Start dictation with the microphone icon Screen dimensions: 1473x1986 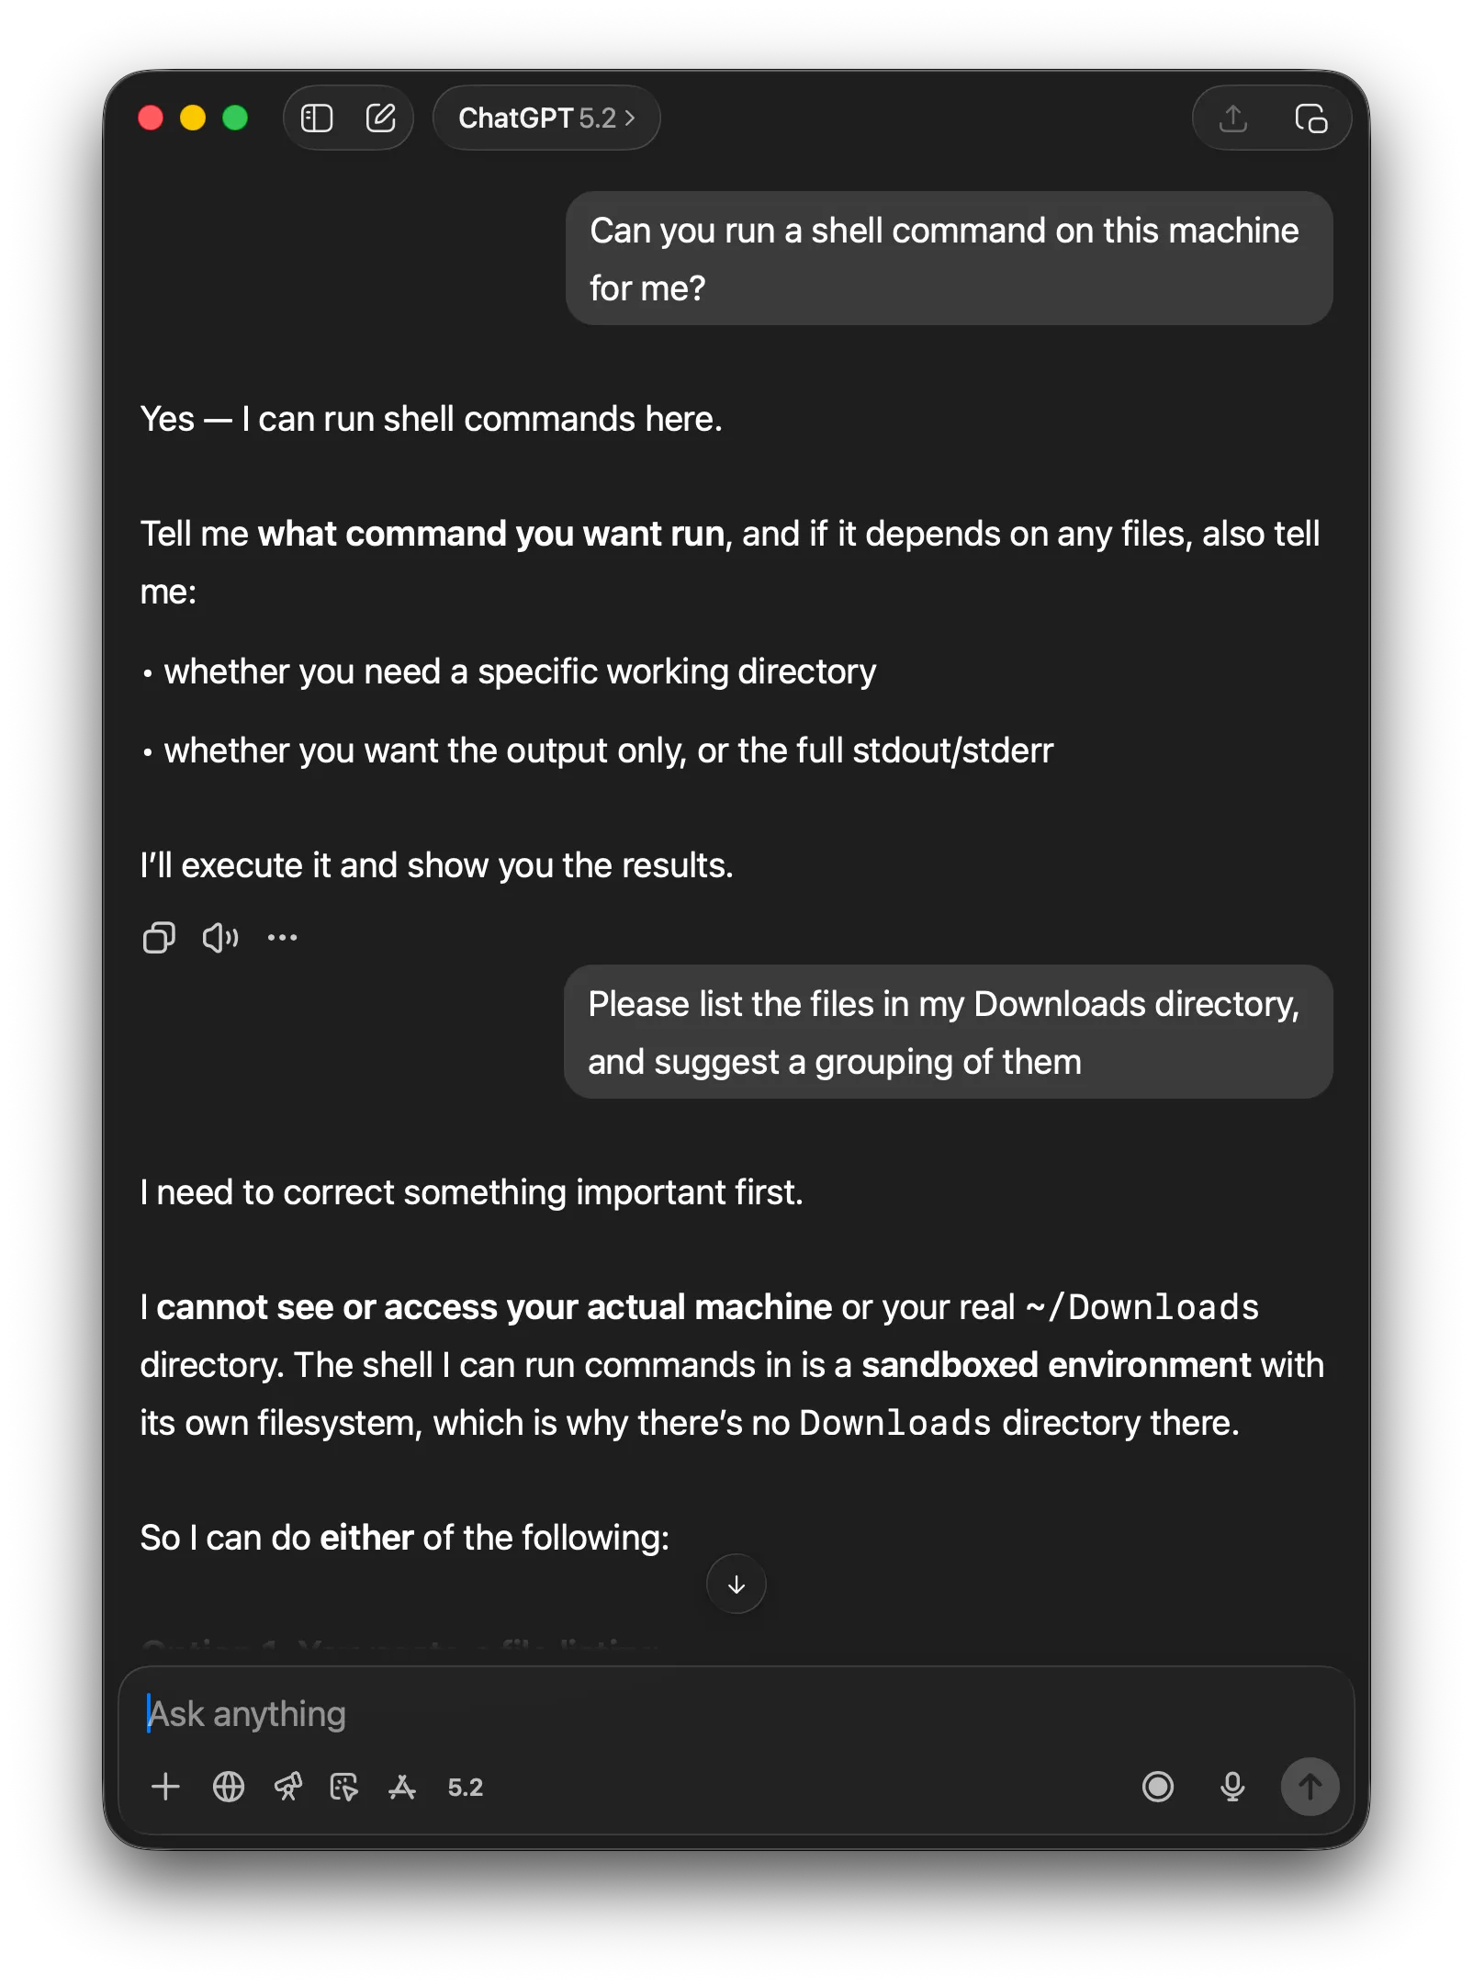click(1231, 1787)
